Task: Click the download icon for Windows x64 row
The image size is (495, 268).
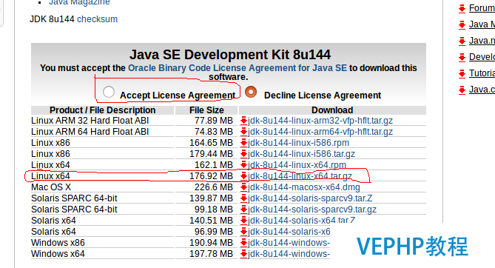Action: tap(243, 254)
